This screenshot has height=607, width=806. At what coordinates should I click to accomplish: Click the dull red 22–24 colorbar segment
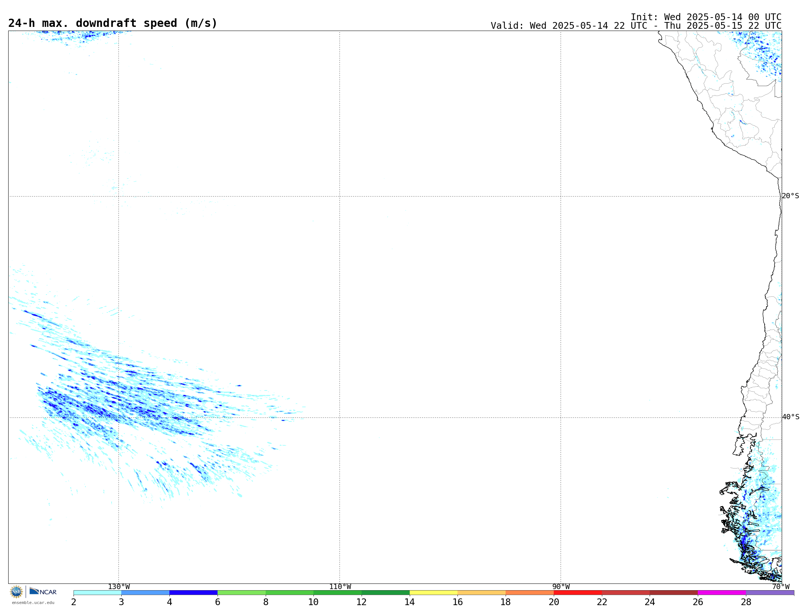[626, 593]
